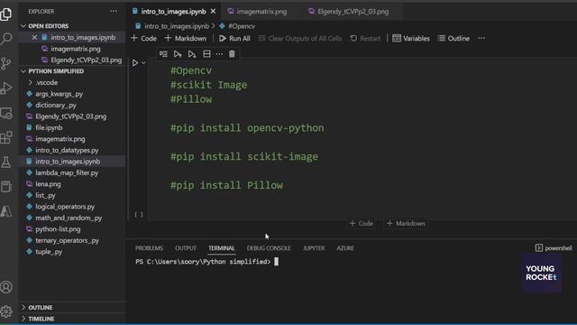Open Run and Debug view
Viewport: 577px width, 325px height.
pos(6,88)
